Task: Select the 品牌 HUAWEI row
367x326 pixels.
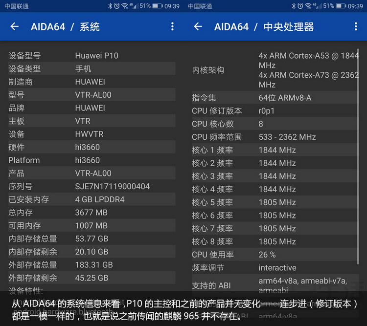Action: point(92,108)
